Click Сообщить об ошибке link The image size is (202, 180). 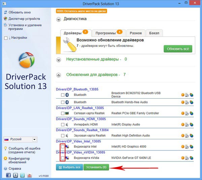coord(24,150)
